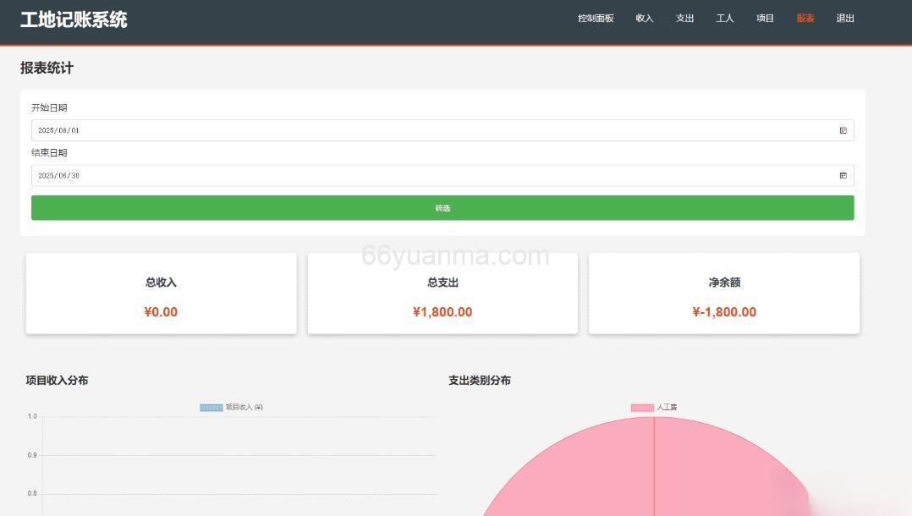Open the calendar picker for 结束日期
Screen dimensions: 912x516
(x=843, y=175)
